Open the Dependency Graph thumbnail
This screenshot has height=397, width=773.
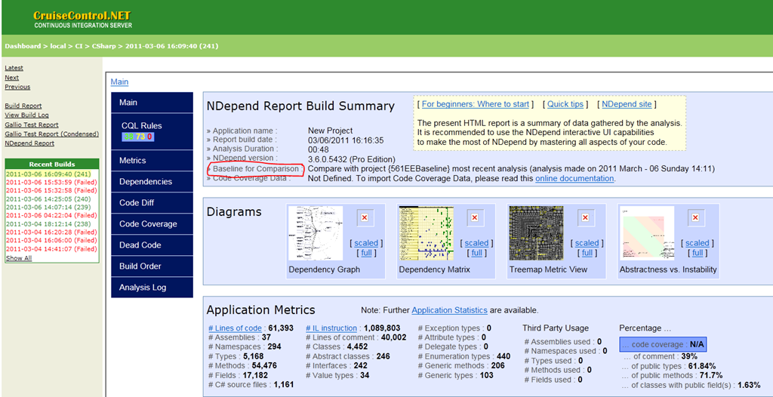316,233
